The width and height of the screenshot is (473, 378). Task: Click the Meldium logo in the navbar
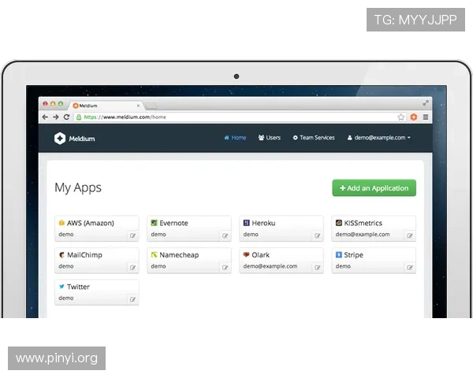(74, 138)
